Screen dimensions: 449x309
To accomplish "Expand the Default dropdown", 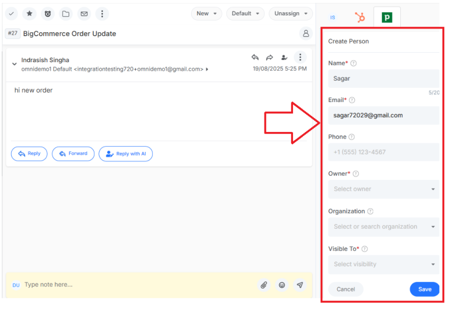I will [246, 13].
